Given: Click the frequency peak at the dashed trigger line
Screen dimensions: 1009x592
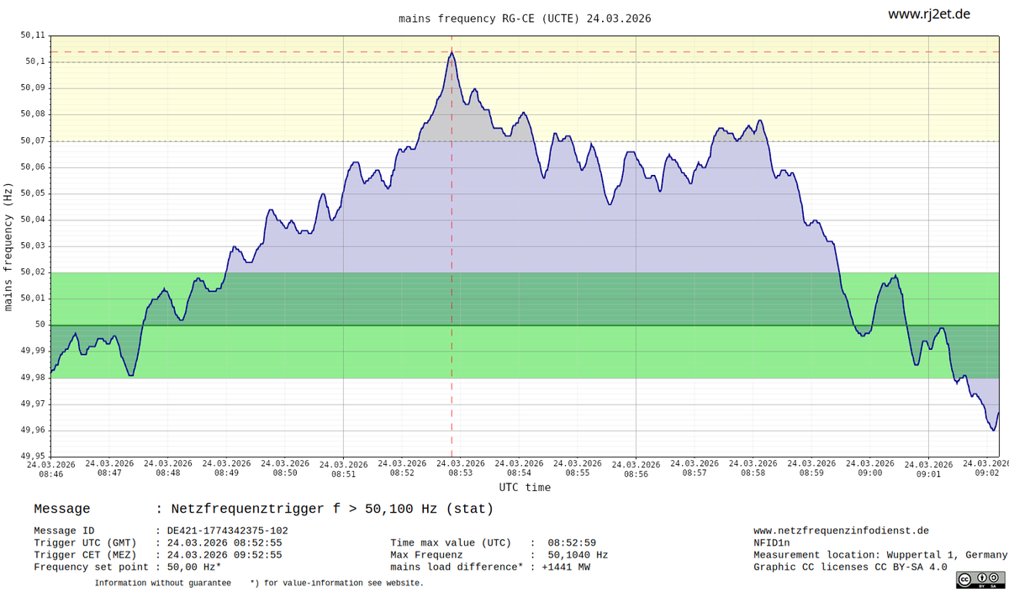Looking at the screenshot, I should [452, 52].
